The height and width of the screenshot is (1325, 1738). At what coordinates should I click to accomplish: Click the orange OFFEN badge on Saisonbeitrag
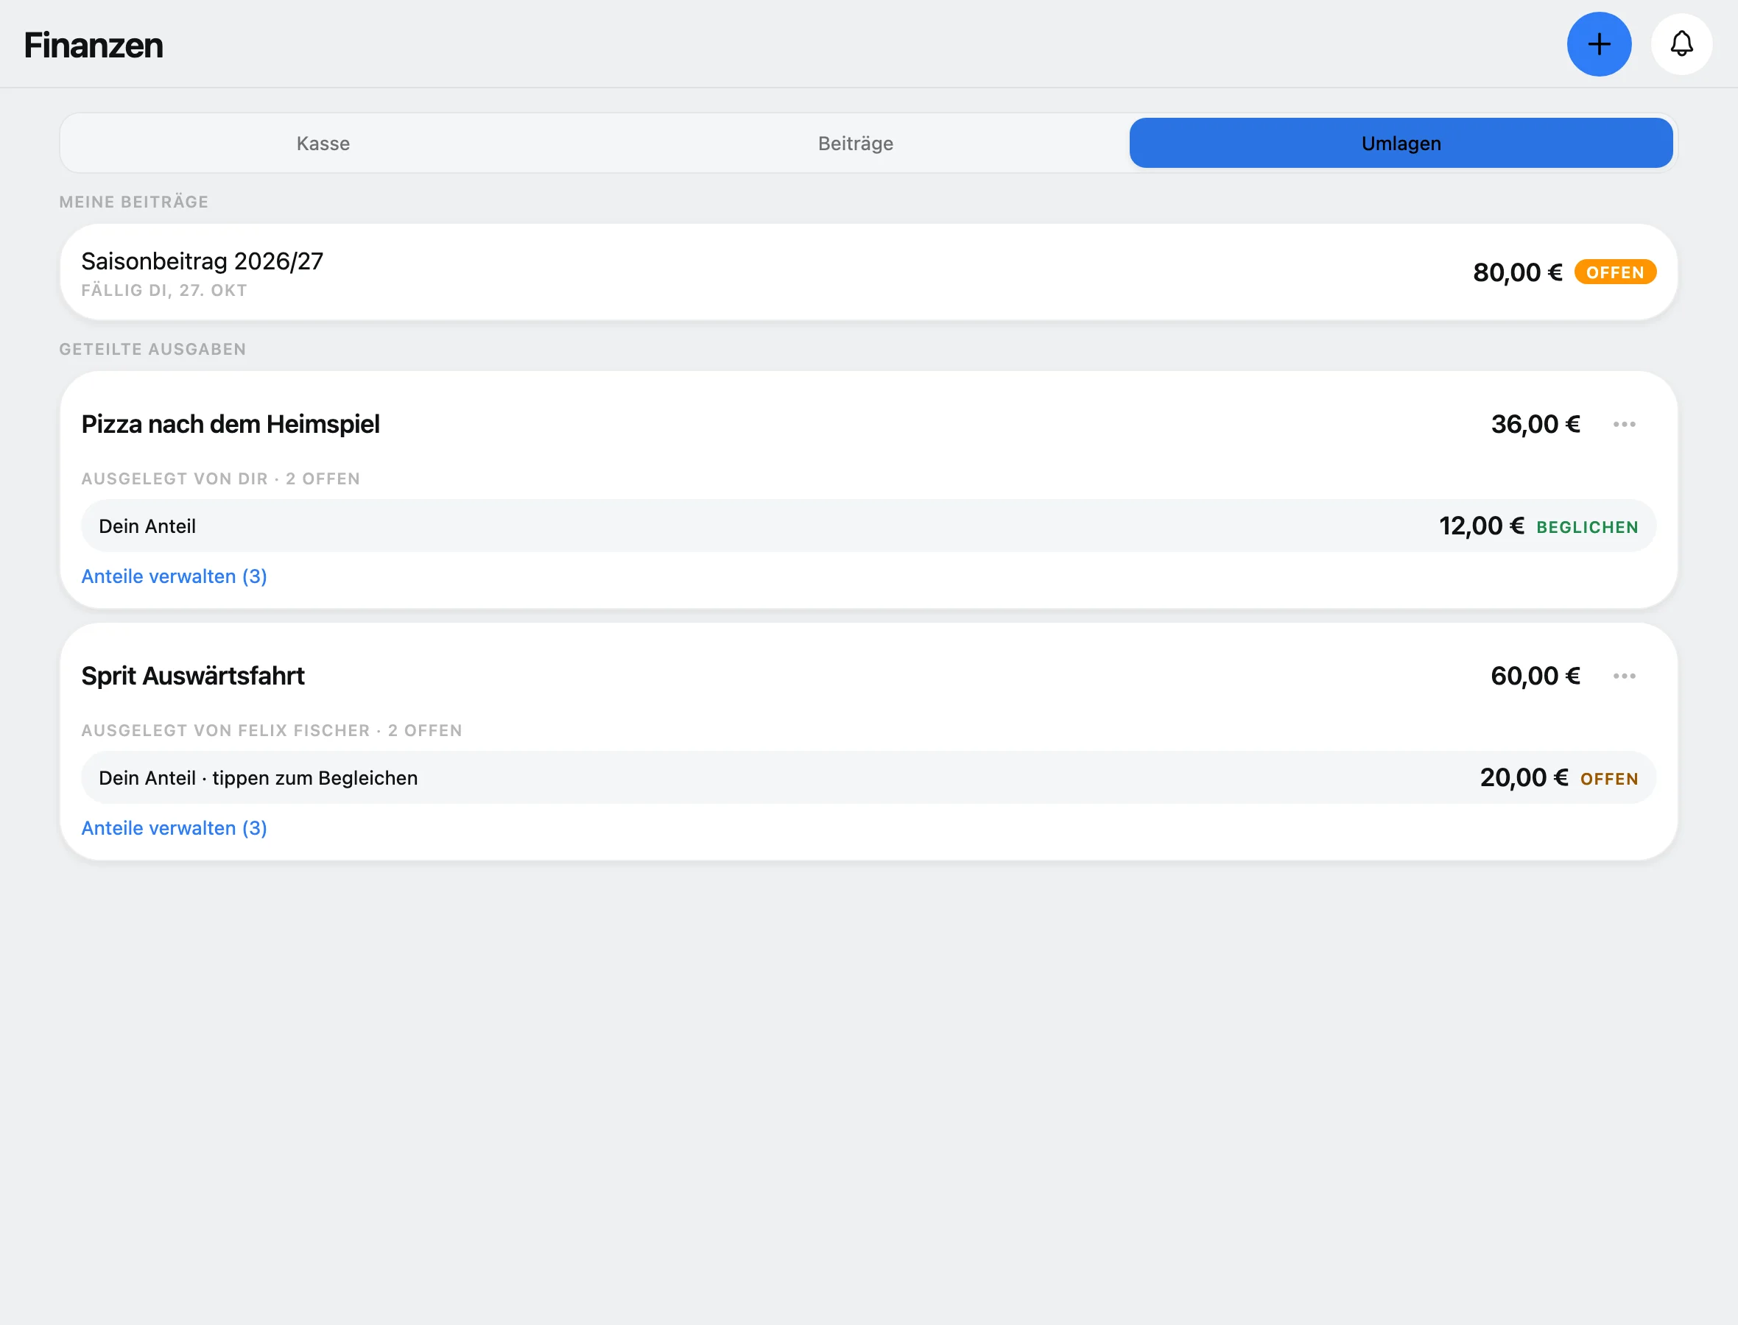[1615, 272]
